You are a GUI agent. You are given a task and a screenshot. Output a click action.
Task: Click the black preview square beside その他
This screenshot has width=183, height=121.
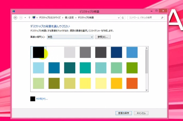(x=33, y=99)
